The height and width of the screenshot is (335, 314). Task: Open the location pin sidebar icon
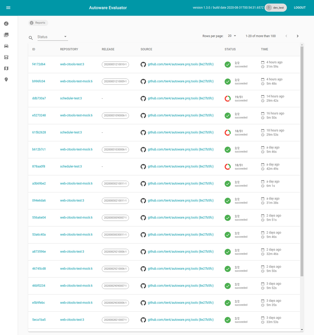(x=6, y=80)
